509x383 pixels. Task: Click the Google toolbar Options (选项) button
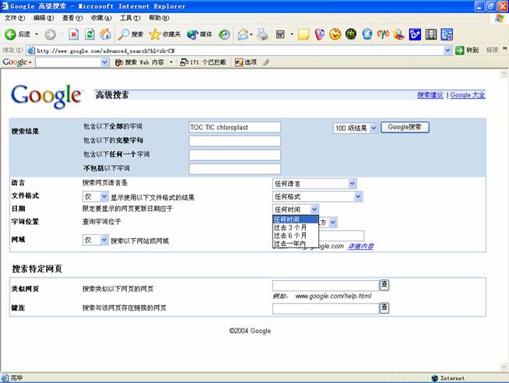pos(246,62)
